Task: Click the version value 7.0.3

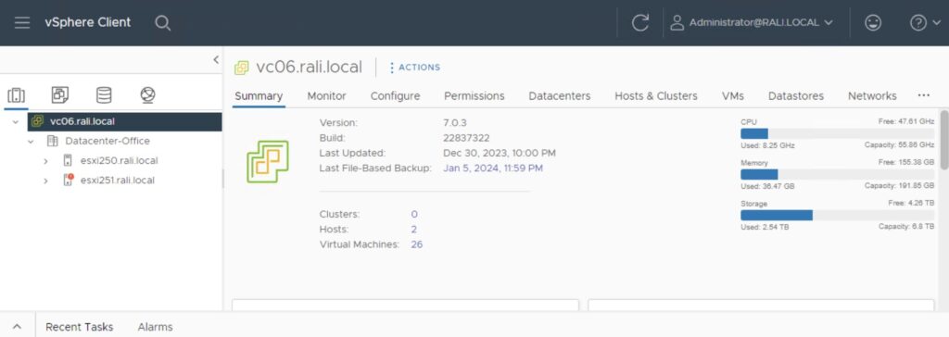Action: coord(455,123)
